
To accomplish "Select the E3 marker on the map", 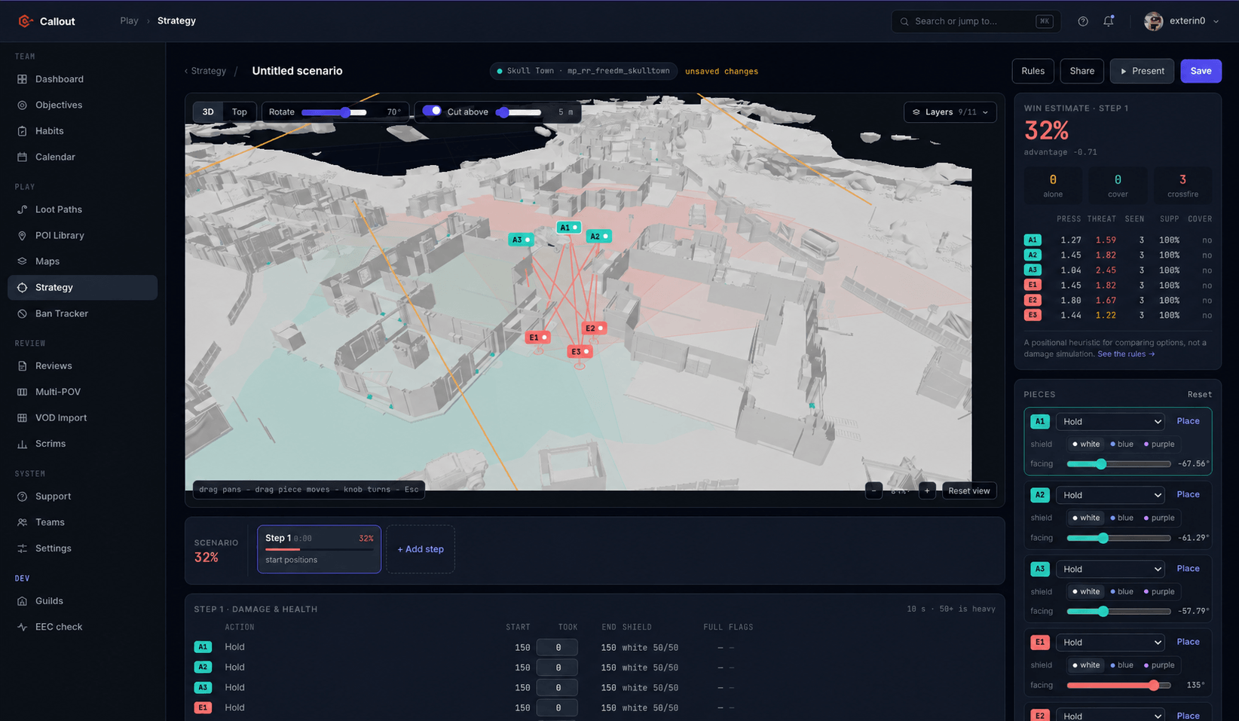I will 580,352.
